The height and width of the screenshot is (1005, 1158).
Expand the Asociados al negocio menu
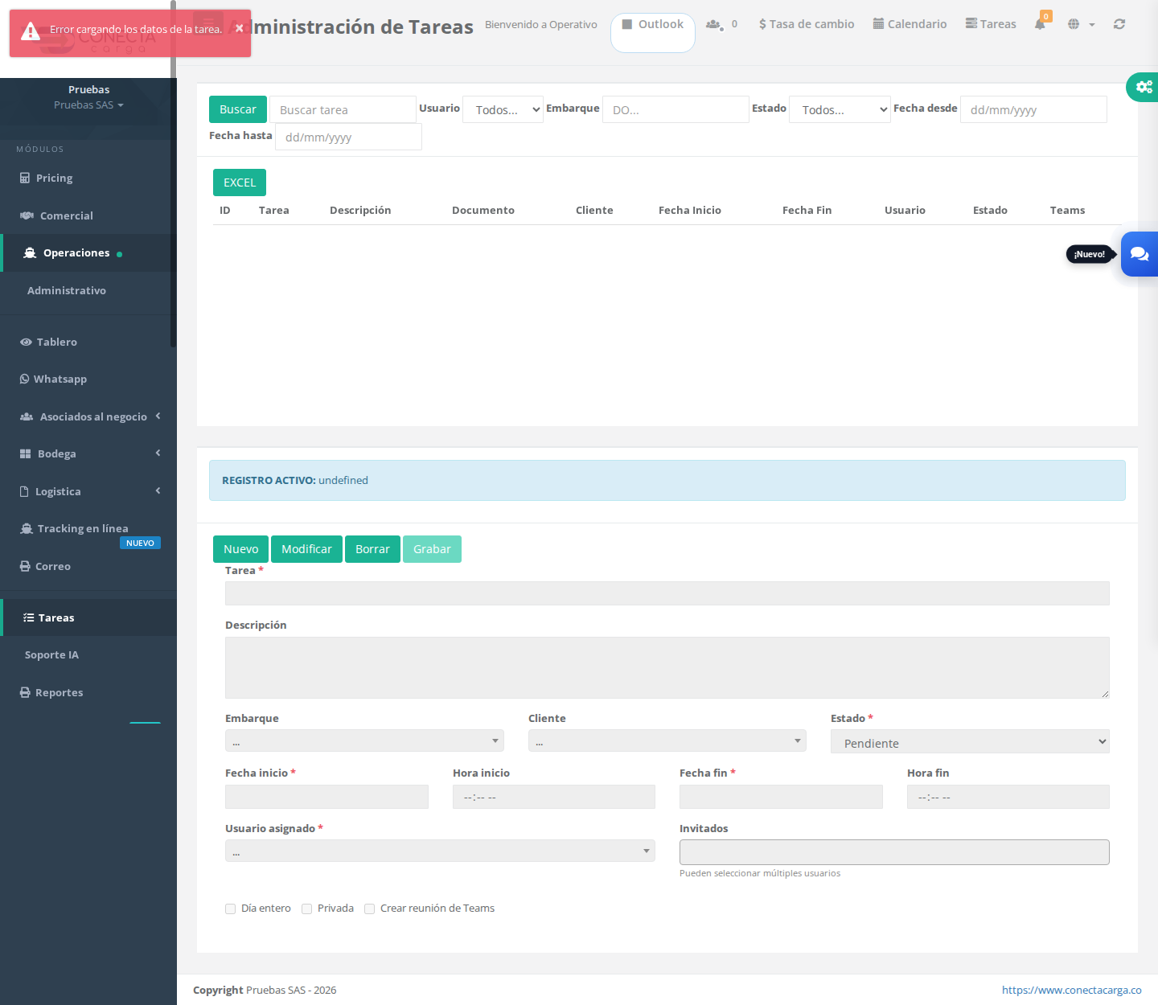pyautogui.click(x=88, y=416)
